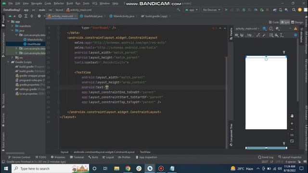308x173 pixels.
Task: Open Project view selector dropdown
Action: (12, 16)
